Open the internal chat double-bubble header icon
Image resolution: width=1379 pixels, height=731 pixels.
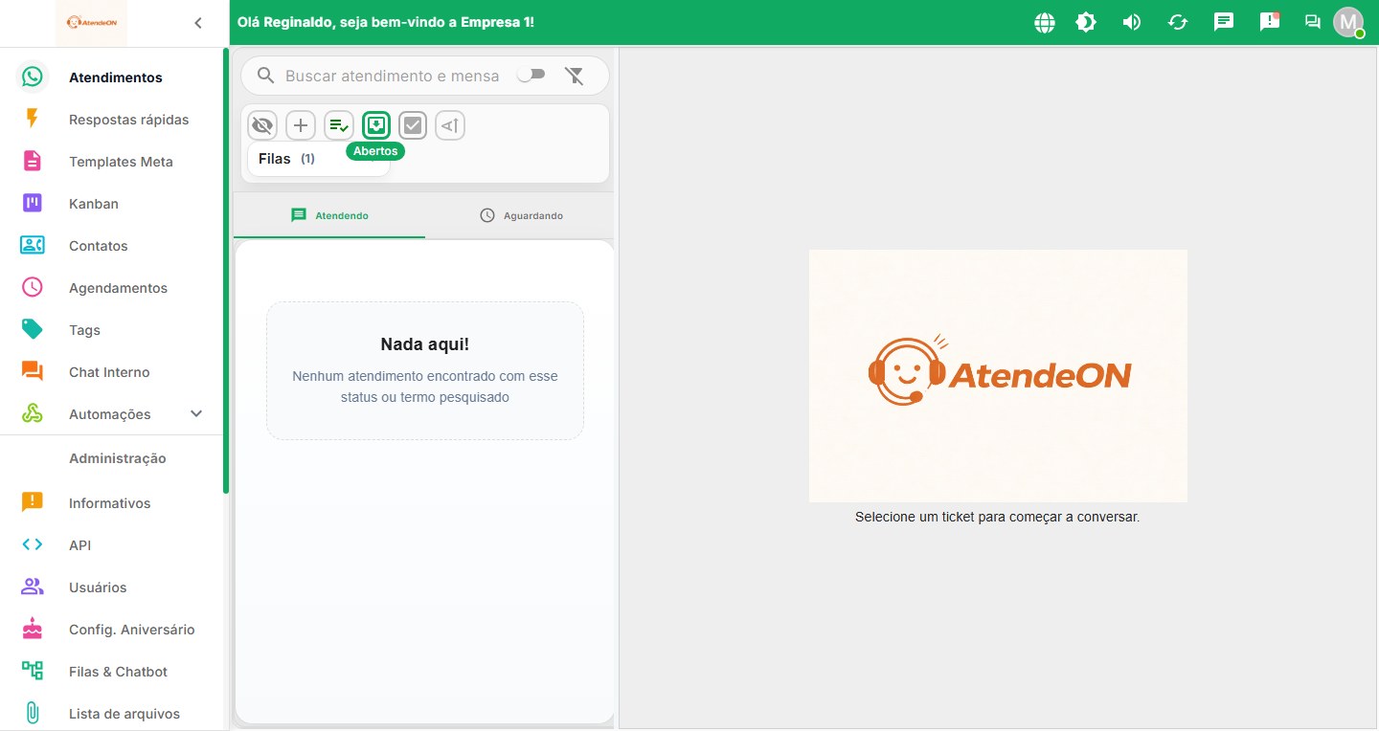(x=1312, y=22)
